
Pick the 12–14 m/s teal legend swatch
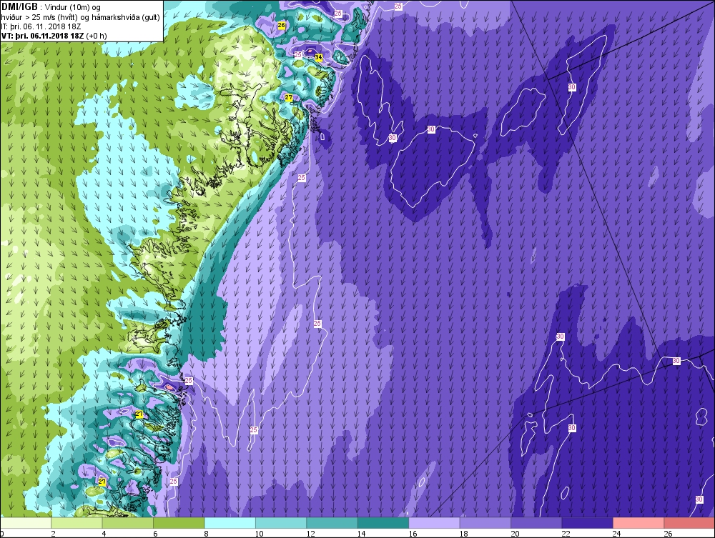pyautogui.click(x=332, y=523)
